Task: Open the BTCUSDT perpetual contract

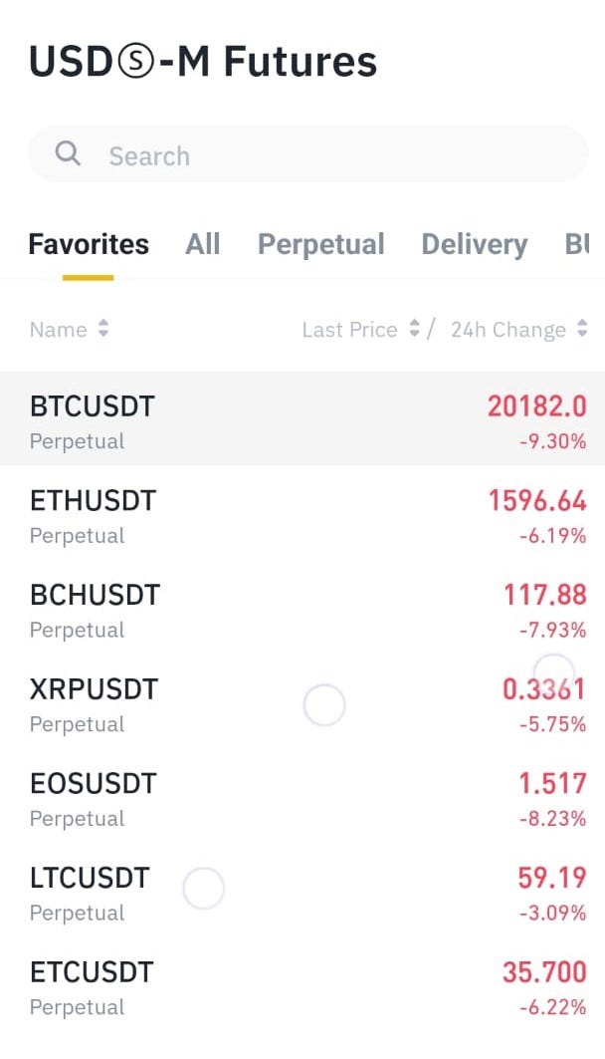Action: tap(299, 419)
